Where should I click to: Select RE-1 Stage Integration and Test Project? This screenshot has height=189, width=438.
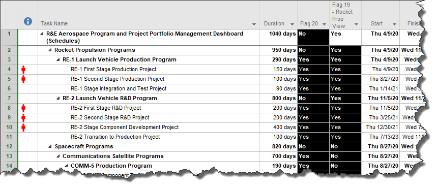pos(119,88)
